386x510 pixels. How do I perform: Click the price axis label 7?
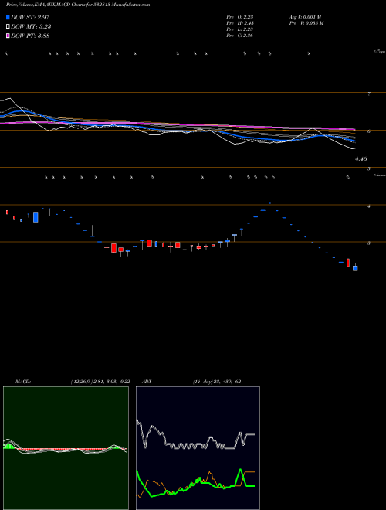click(369, 94)
